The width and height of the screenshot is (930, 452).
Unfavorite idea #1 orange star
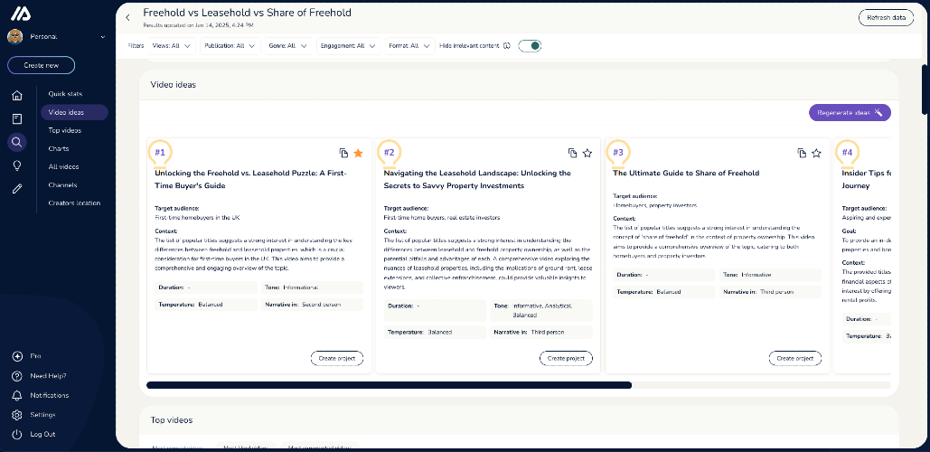click(x=358, y=153)
